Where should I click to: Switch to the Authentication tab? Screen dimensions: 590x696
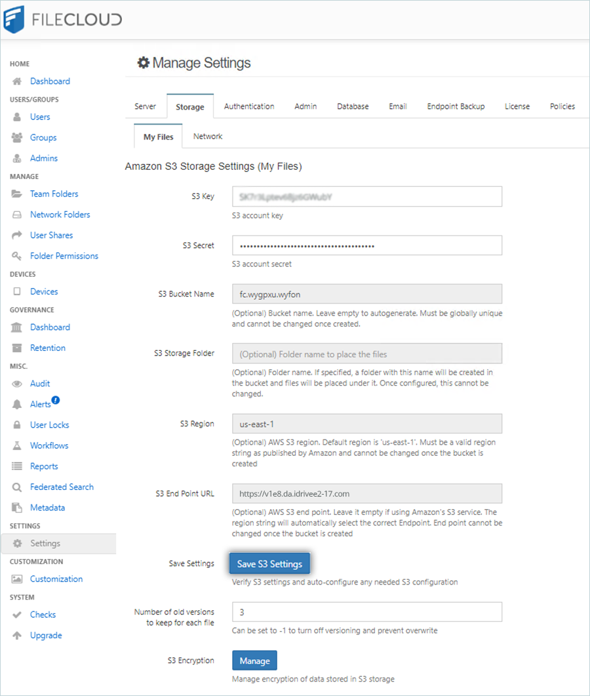coord(249,106)
